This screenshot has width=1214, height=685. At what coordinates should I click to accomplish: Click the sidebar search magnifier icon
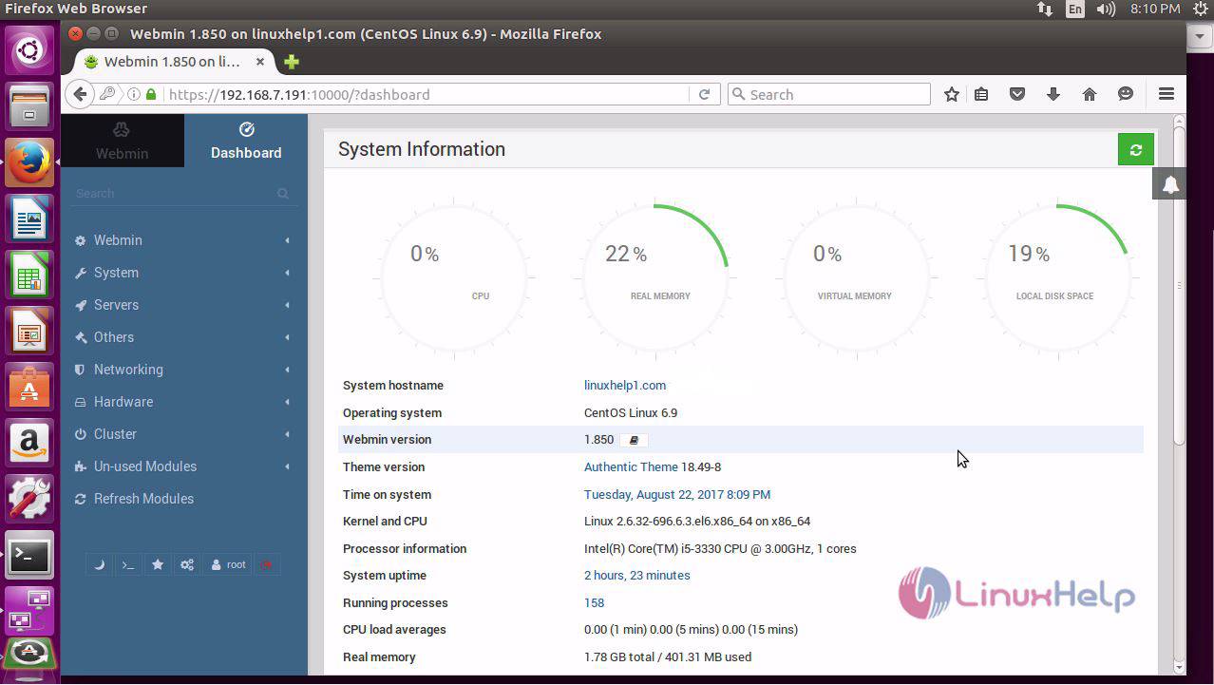(283, 193)
